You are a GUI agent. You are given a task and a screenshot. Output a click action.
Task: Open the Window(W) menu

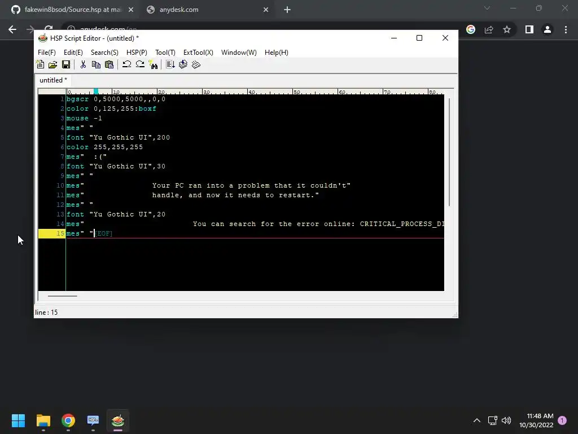pyautogui.click(x=239, y=53)
